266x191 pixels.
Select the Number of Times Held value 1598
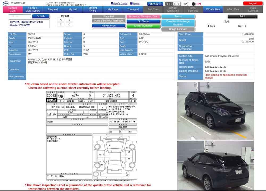point(208,62)
